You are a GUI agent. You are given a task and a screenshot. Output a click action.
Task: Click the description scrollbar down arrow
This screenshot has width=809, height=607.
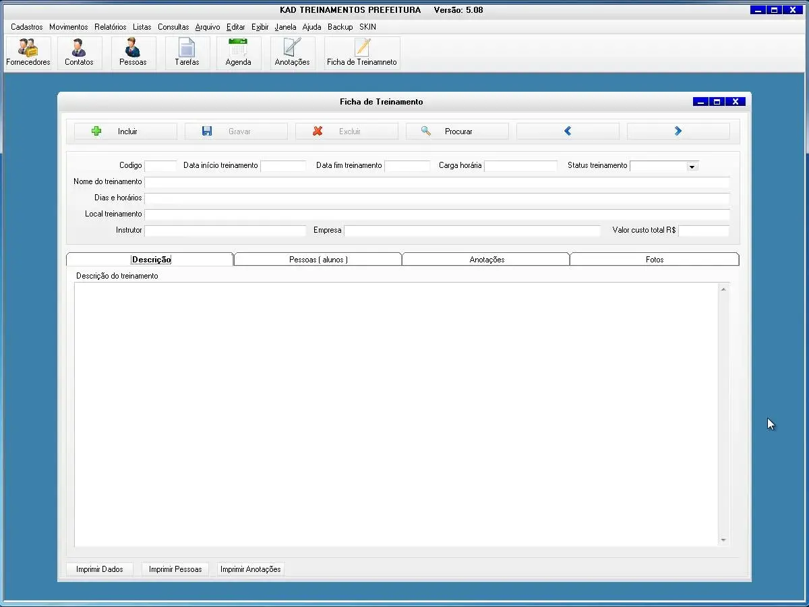pos(723,540)
